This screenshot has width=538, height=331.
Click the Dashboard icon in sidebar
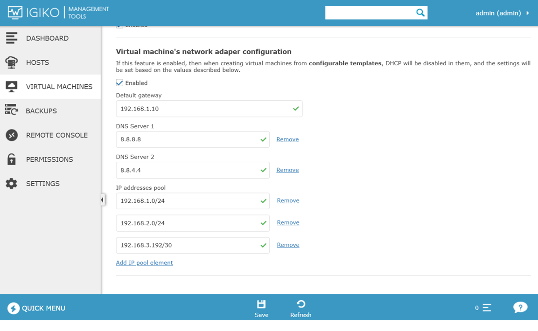point(12,38)
